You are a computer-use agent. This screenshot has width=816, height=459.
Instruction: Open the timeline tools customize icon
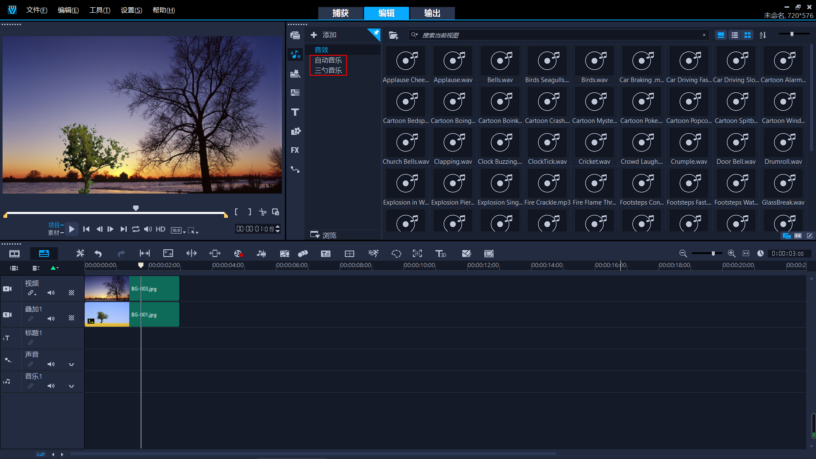pos(80,254)
